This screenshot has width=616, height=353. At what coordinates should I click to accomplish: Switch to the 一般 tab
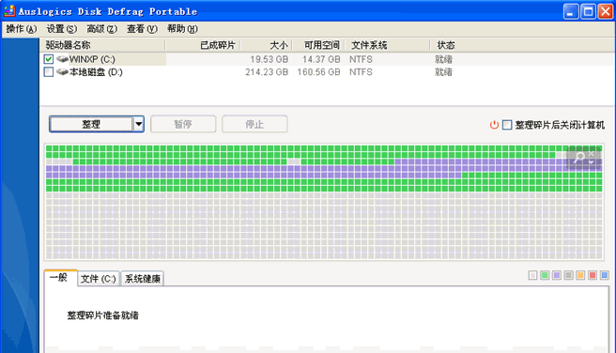60,278
